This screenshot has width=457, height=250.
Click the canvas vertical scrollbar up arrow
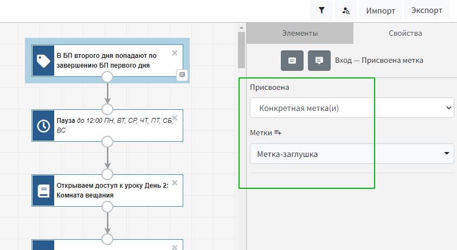point(241,28)
